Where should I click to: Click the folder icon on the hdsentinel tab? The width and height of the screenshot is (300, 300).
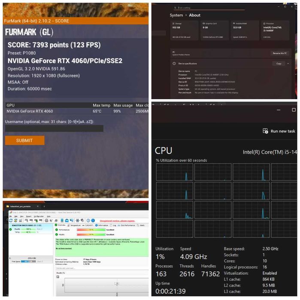8,206
